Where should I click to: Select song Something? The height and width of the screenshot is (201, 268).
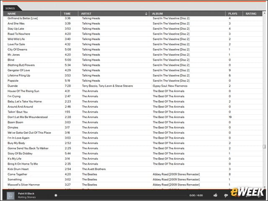point(15,180)
